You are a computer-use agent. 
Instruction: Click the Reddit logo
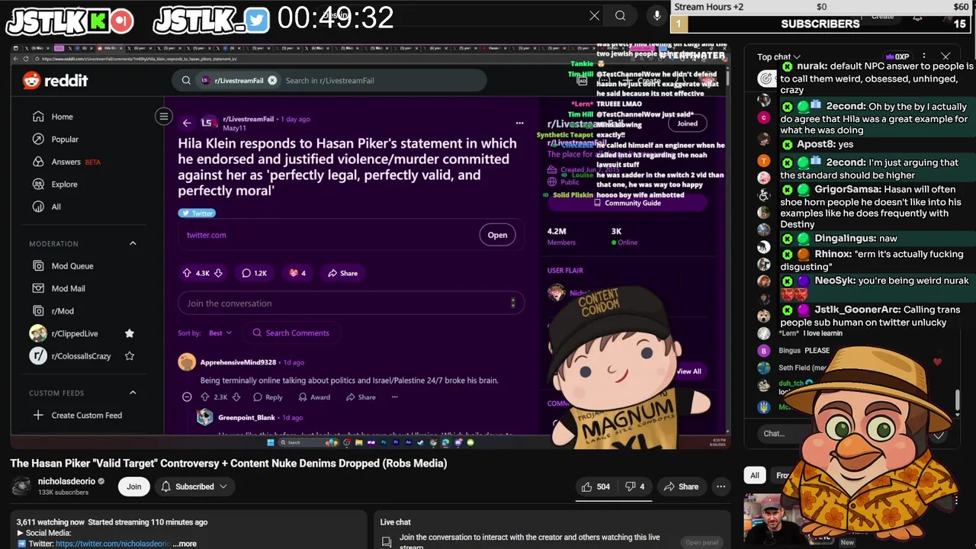[x=55, y=80]
